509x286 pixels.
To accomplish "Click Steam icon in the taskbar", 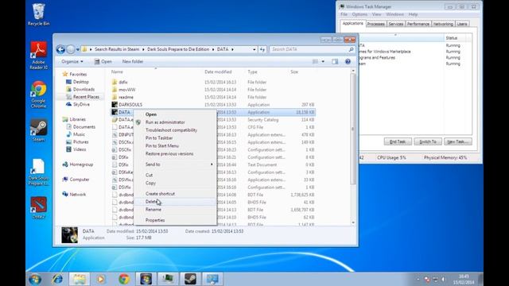I will (x=190, y=279).
